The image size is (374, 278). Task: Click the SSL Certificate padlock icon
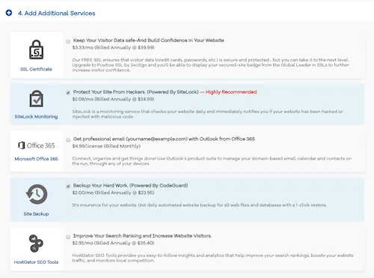pyautogui.click(x=37, y=49)
